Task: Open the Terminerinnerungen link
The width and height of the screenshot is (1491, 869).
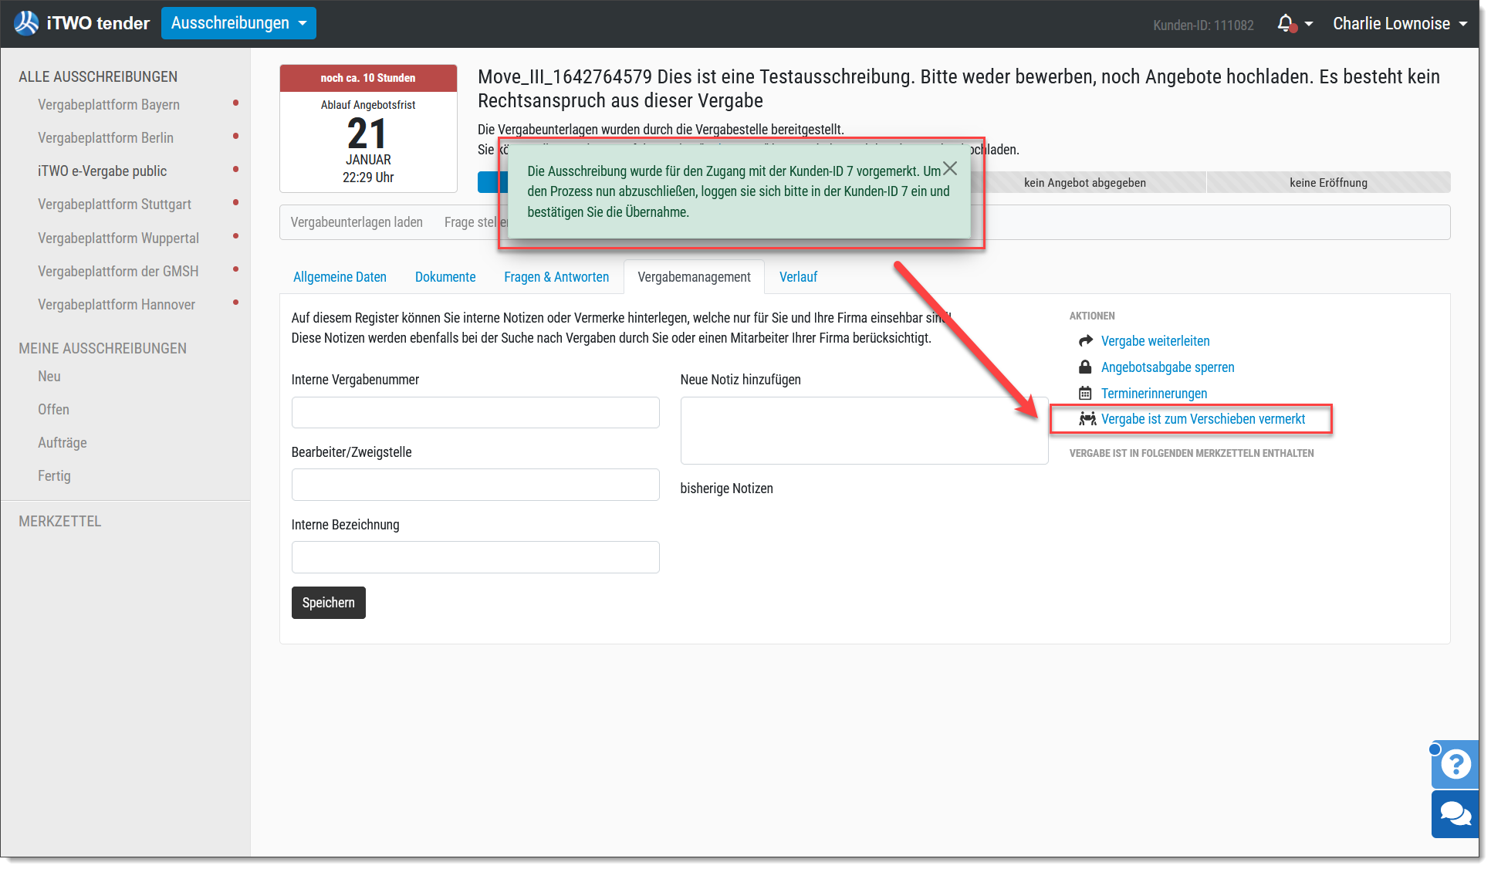Action: (1154, 394)
